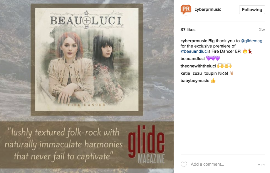Viewport: 270px width, 173px height.
Task: Click the cyberprmusic PR profile avatar
Action: pyautogui.click(x=186, y=9)
